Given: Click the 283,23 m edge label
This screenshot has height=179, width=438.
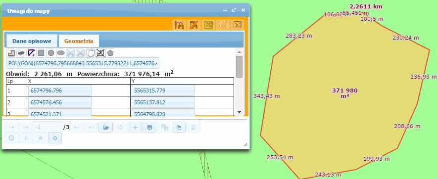Looking at the screenshot, I should click(299, 36).
